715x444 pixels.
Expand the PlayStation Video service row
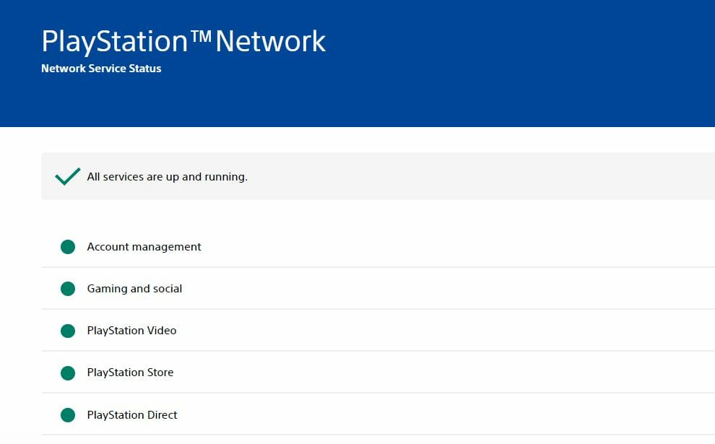tap(378, 331)
